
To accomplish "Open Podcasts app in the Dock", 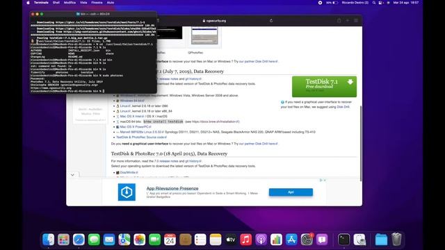I will pos(261,240).
